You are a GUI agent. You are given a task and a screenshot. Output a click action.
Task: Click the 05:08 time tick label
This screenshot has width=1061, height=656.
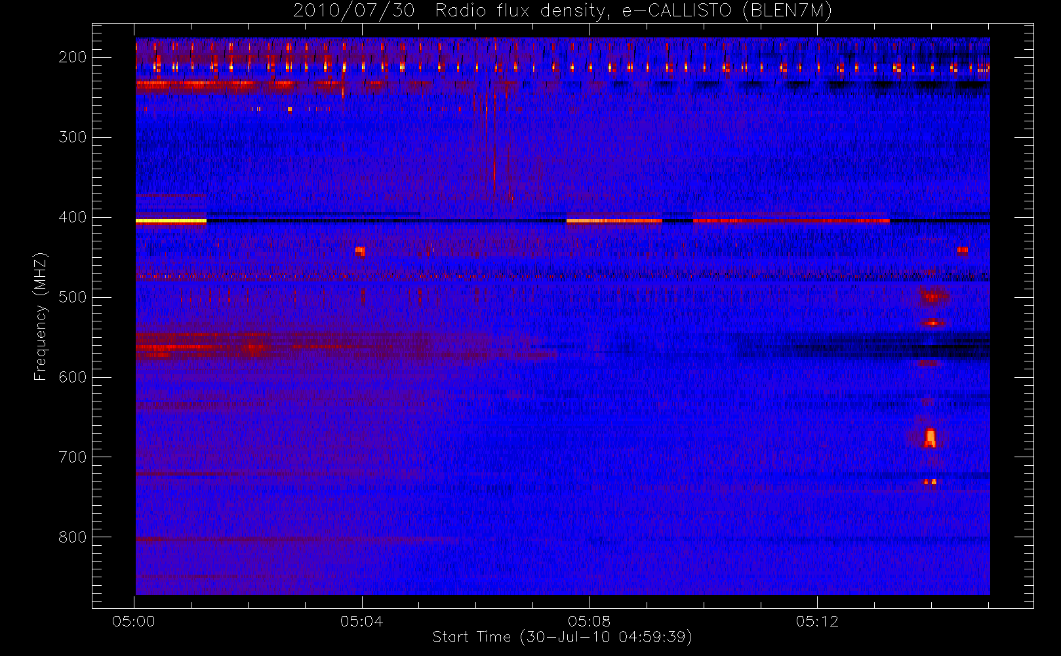click(590, 621)
